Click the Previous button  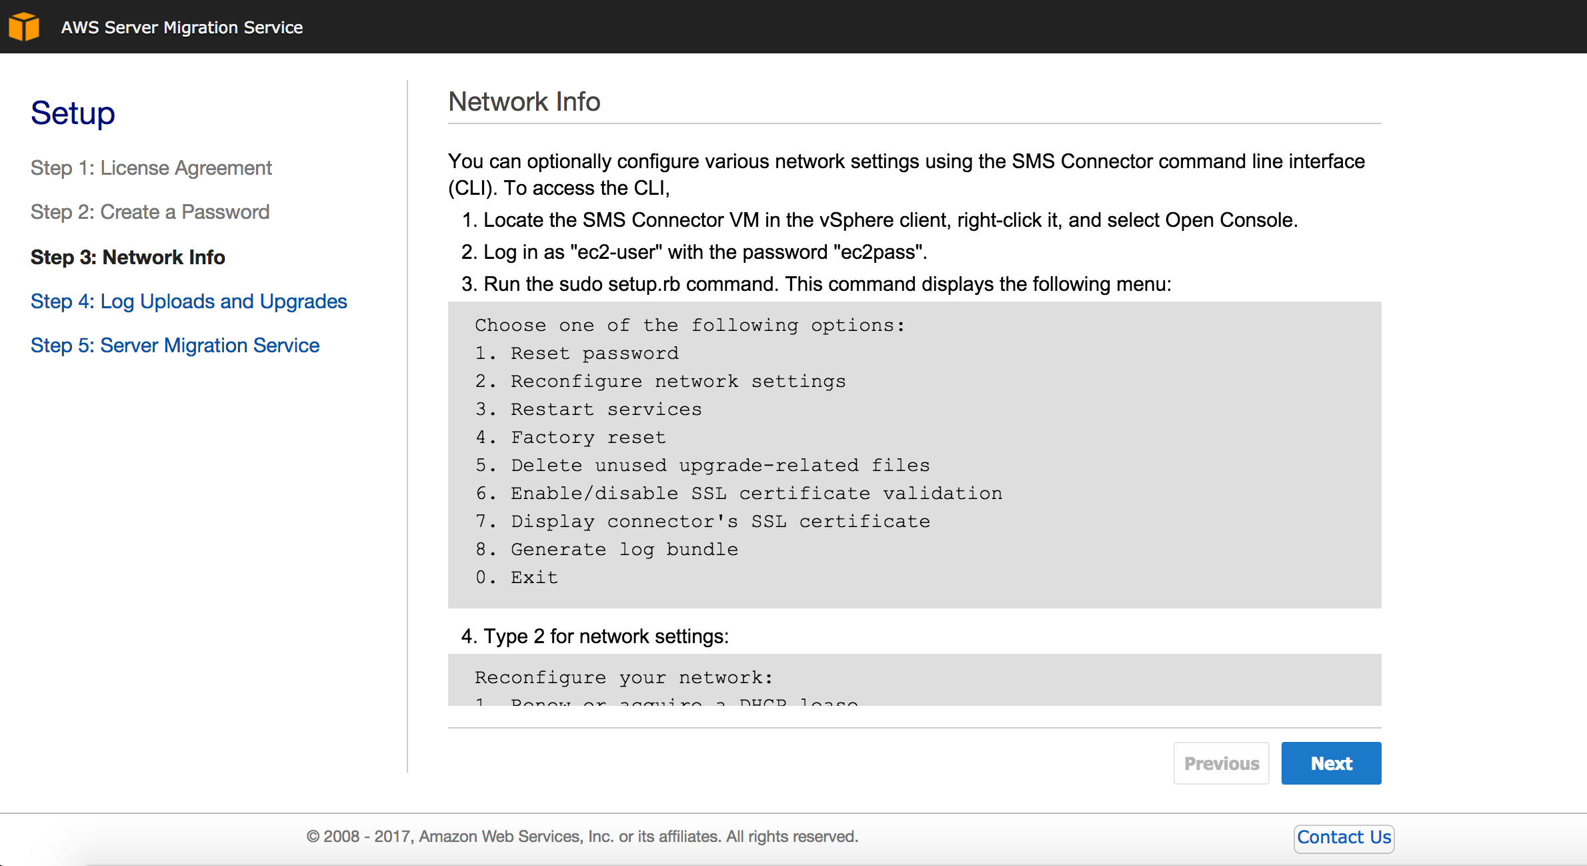pos(1221,763)
